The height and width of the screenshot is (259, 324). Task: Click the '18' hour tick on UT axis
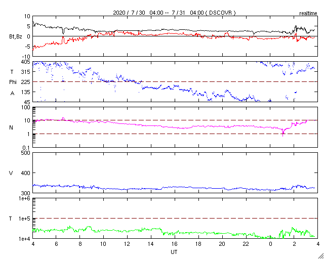198,244
